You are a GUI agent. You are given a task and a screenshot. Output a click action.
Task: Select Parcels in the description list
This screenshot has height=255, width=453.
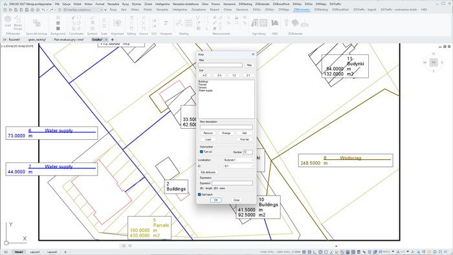(x=203, y=85)
